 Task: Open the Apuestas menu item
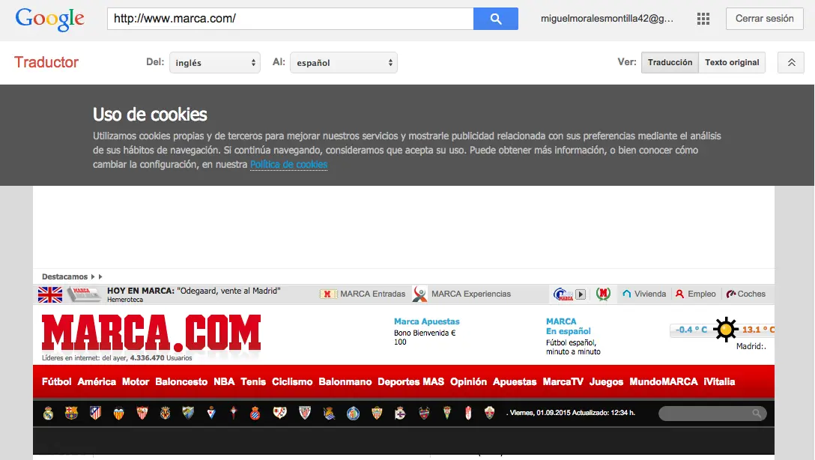515,381
